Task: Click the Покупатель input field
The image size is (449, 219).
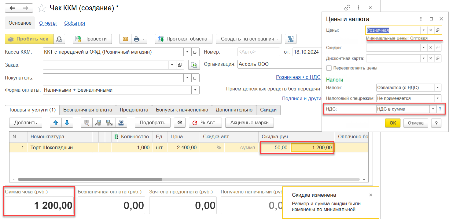Action: (113, 78)
